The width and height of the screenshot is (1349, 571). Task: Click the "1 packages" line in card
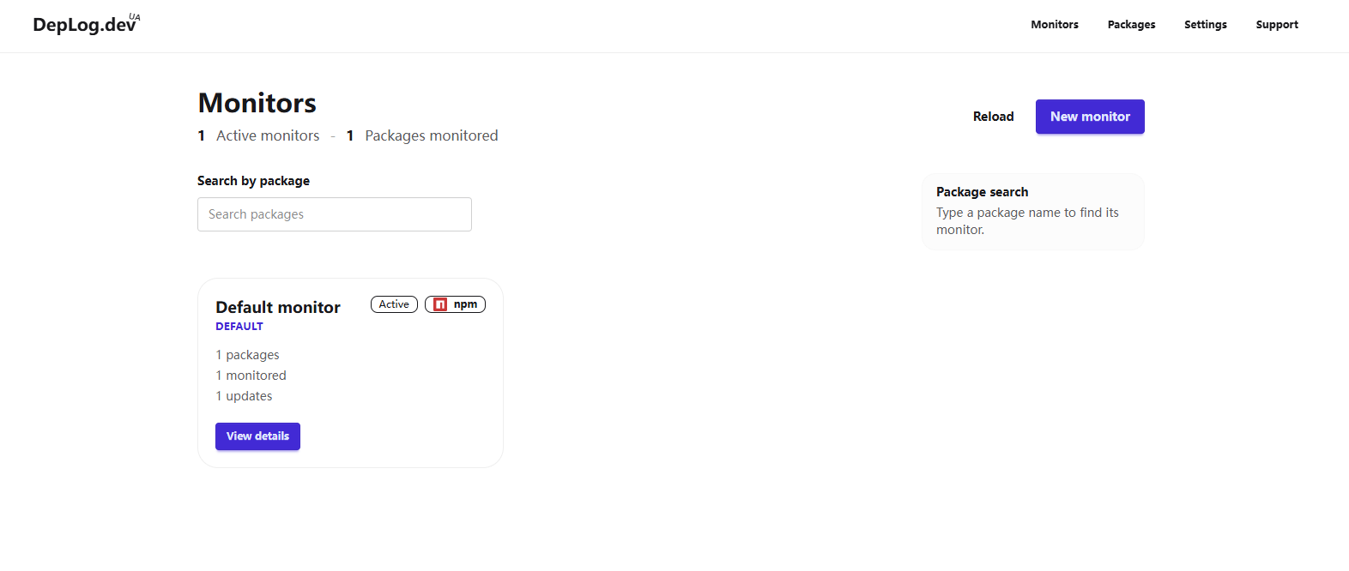point(248,355)
